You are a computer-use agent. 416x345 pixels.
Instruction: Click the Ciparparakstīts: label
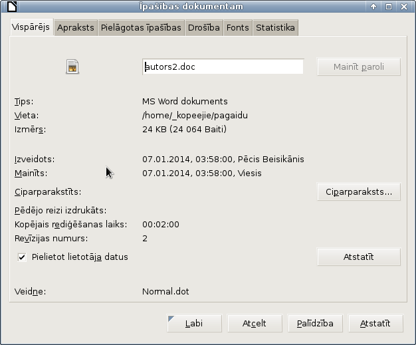click(48, 192)
